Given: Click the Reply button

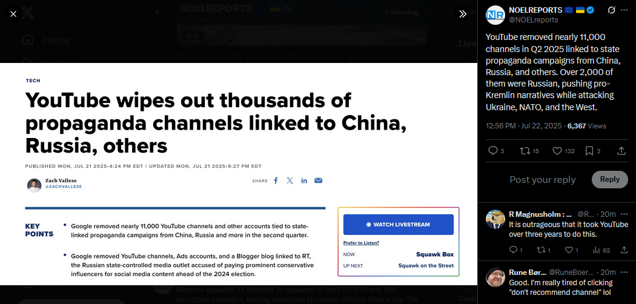Looking at the screenshot, I should point(609,179).
